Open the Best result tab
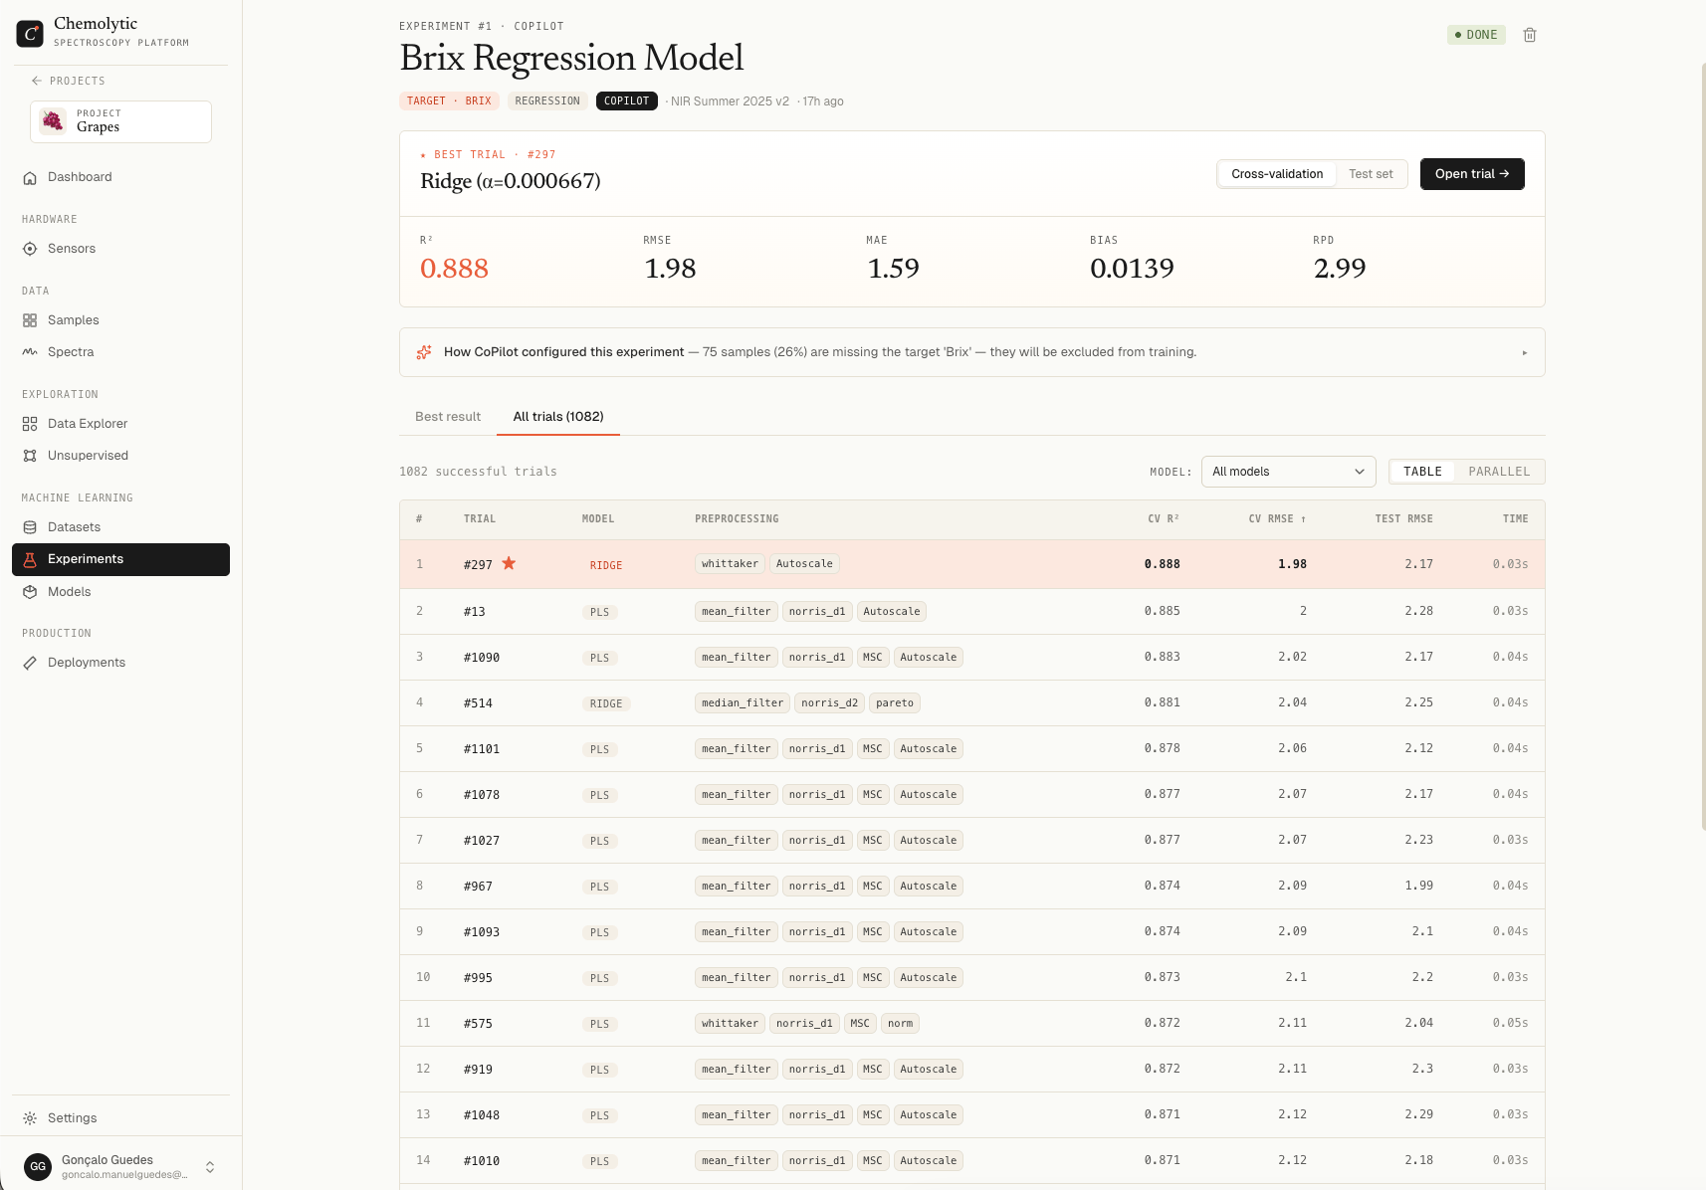Viewport: 1706px width, 1190px height. pyautogui.click(x=448, y=417)
